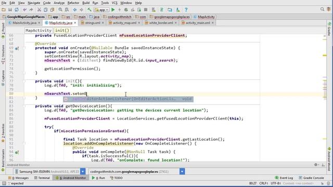
Task: Click the Redo toolbar icon
Action: point(31,10)
